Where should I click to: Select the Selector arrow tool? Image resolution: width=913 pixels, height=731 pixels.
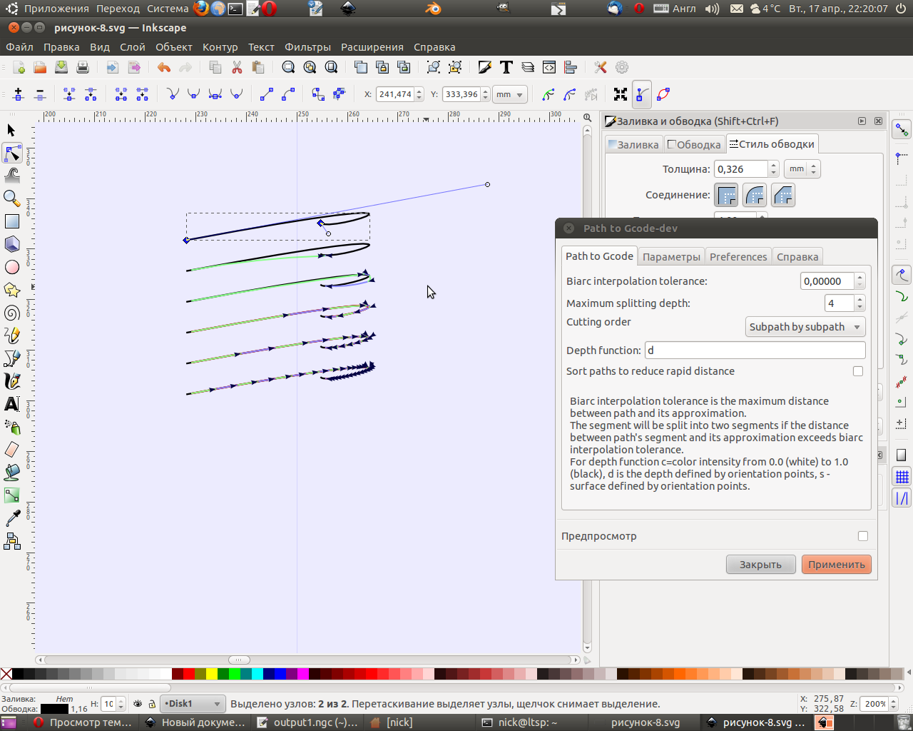point(11,130)
